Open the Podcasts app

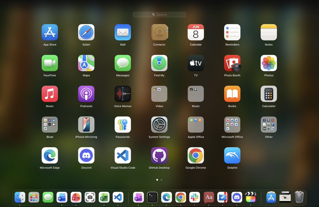tap(86, 94)
